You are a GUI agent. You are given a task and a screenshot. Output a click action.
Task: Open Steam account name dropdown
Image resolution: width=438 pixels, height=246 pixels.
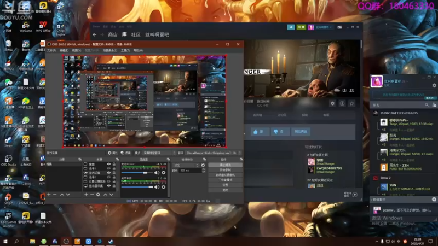324,27
